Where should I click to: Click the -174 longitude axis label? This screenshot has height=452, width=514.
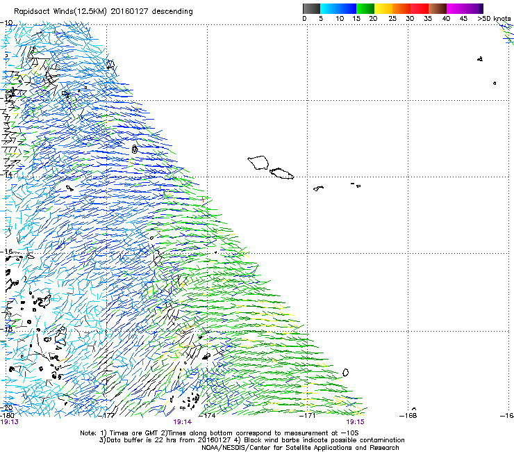(207, 416)
